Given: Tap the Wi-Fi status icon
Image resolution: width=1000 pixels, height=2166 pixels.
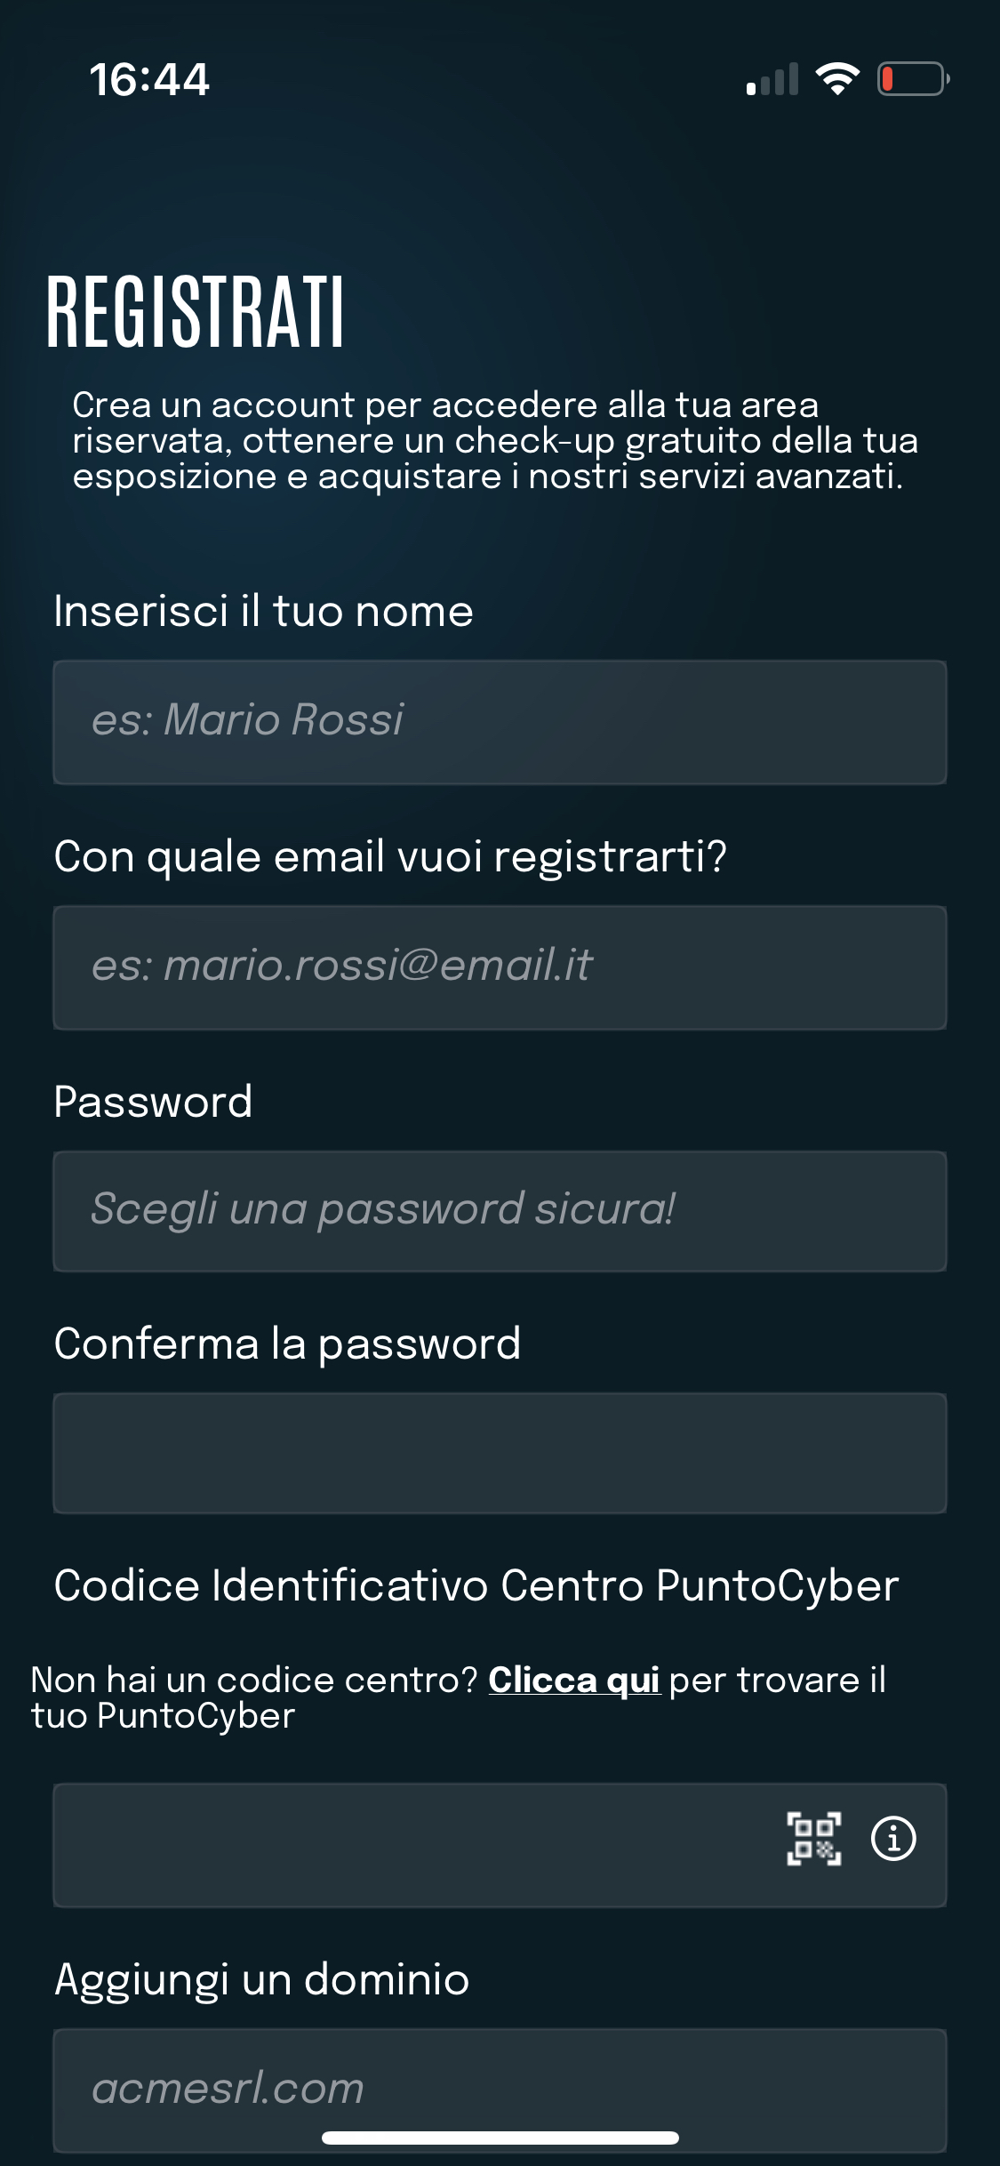Looking at the screenshot, I should point(837,79).
